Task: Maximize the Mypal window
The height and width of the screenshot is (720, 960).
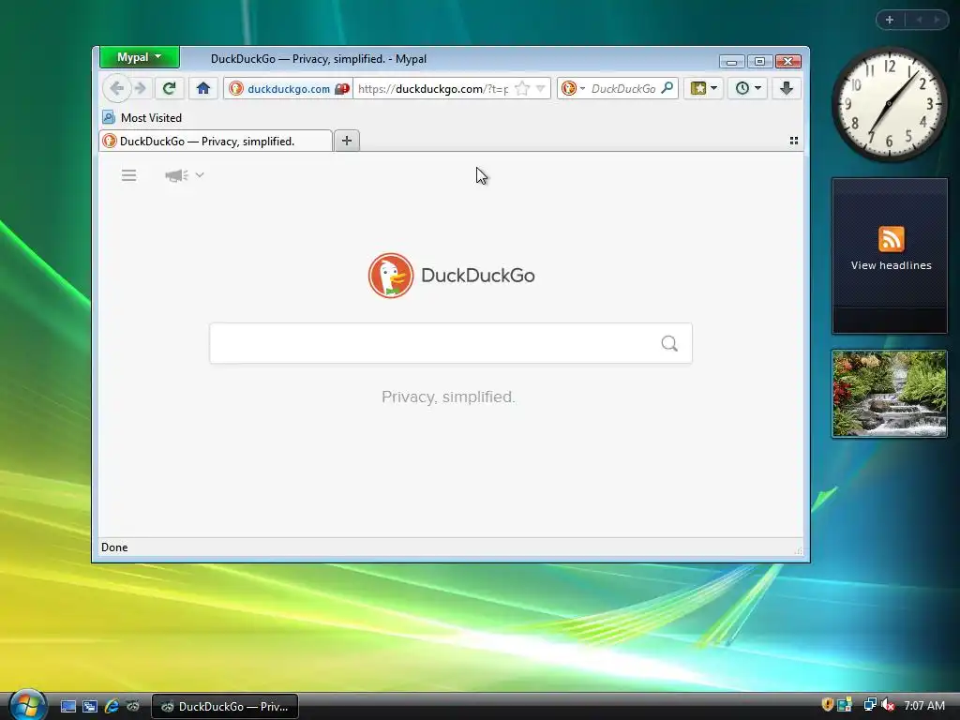Action: (759, 61)
